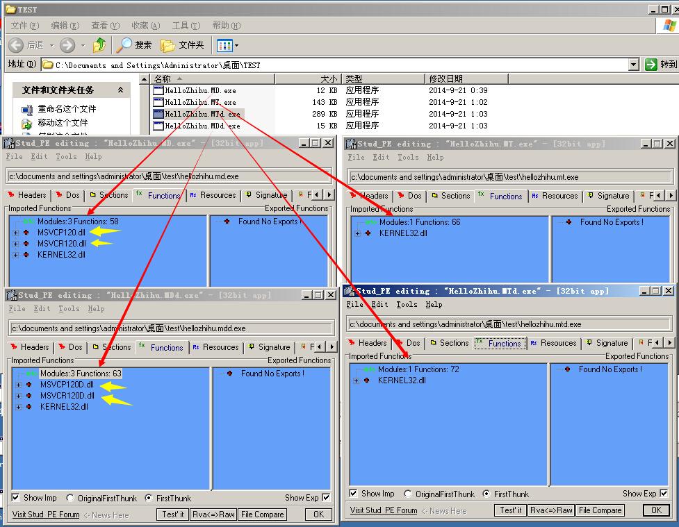Open the Views dropdown arrow in Explorer
Viewport: 679px width, 527px height.
(x=236, y=45)
